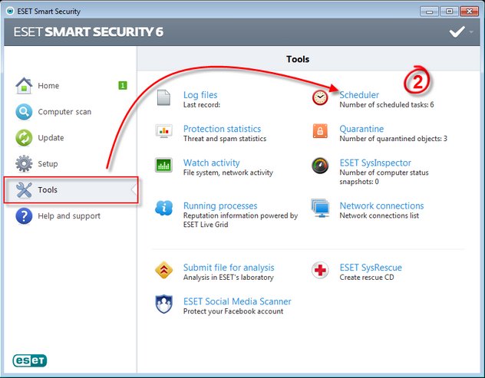Launch the ESET SysInspector link

pyautogui.click(x=375, y=163)
